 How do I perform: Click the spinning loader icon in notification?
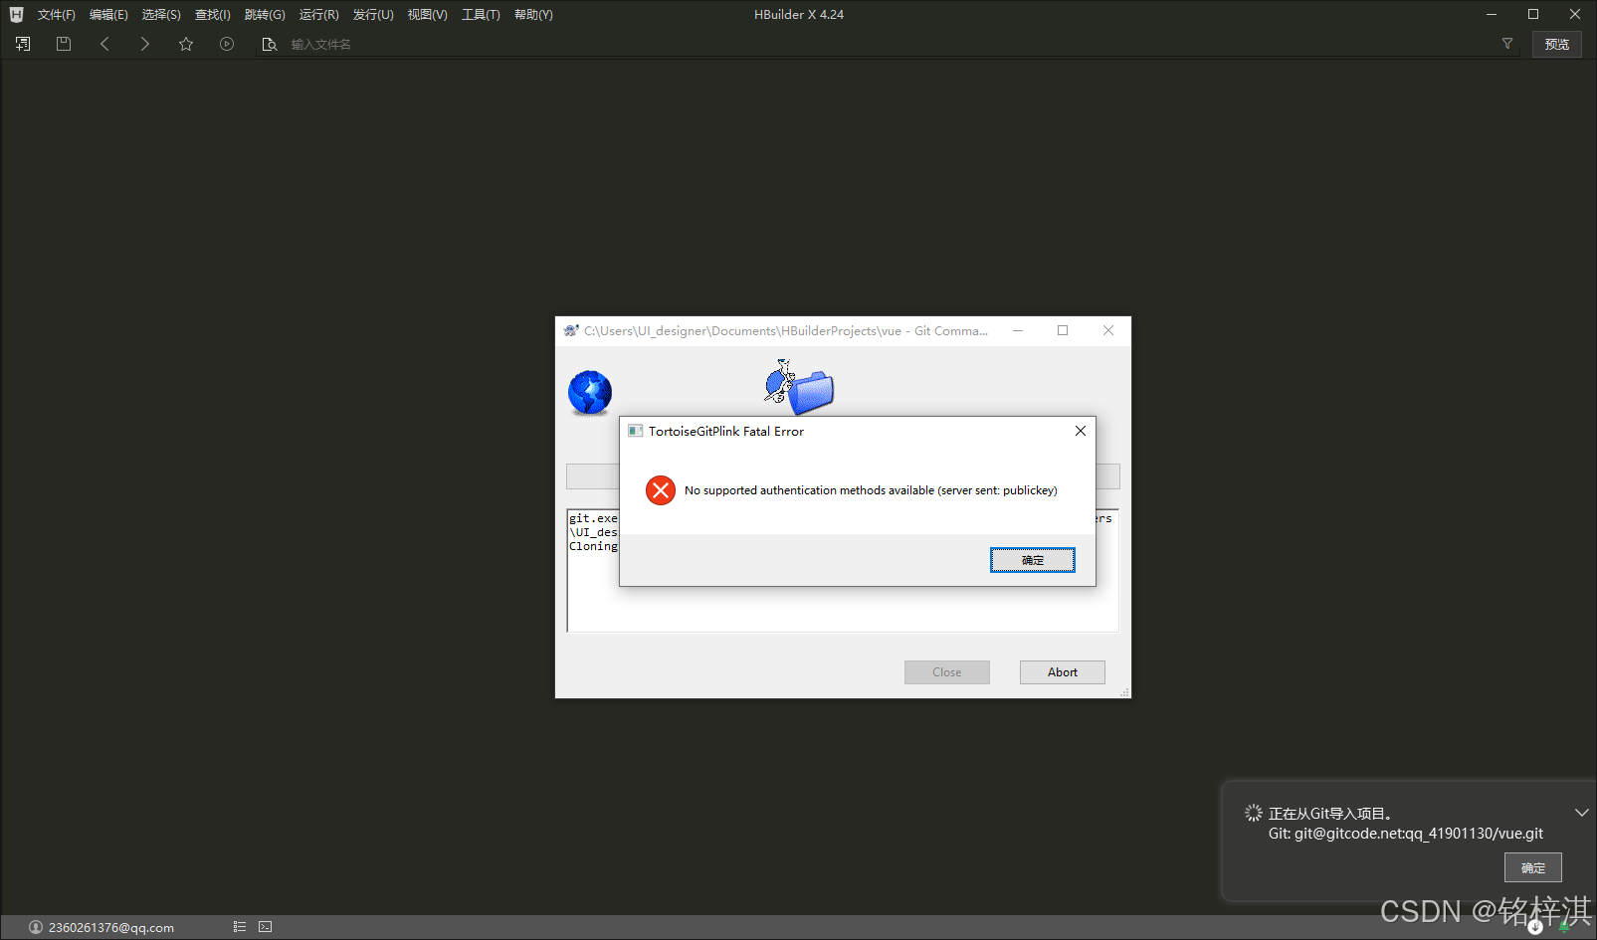(x=1254, y=813)
